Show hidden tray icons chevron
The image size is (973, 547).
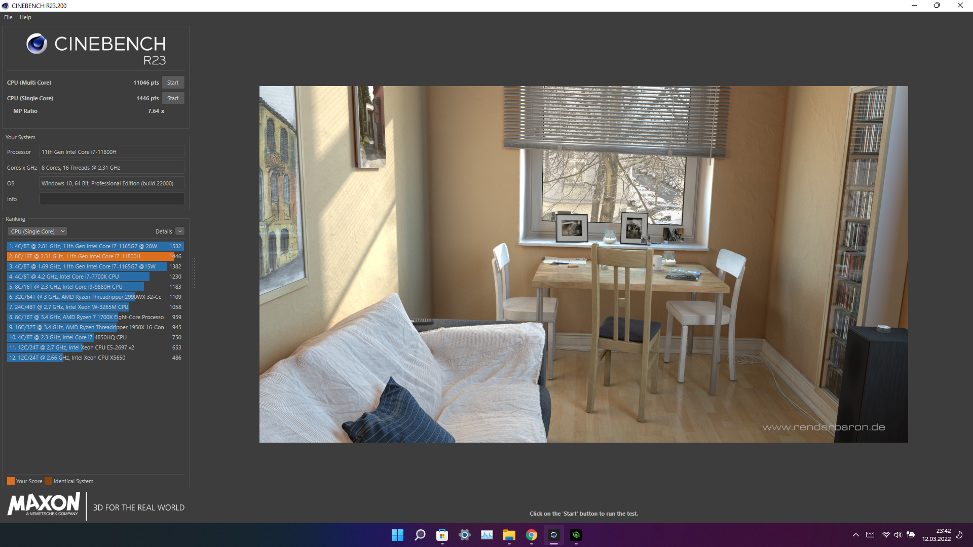tap(856, 535)
